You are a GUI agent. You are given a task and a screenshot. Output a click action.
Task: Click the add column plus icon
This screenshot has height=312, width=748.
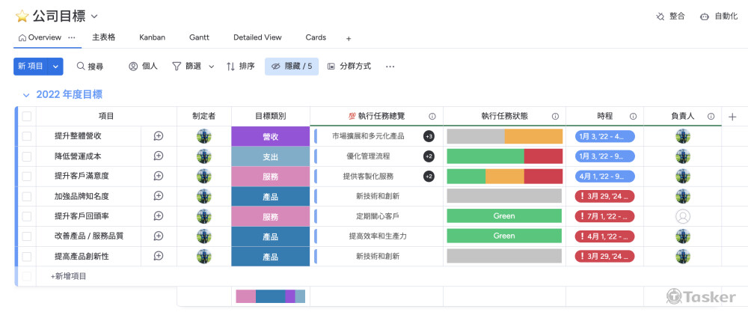[x=732, y=117]
